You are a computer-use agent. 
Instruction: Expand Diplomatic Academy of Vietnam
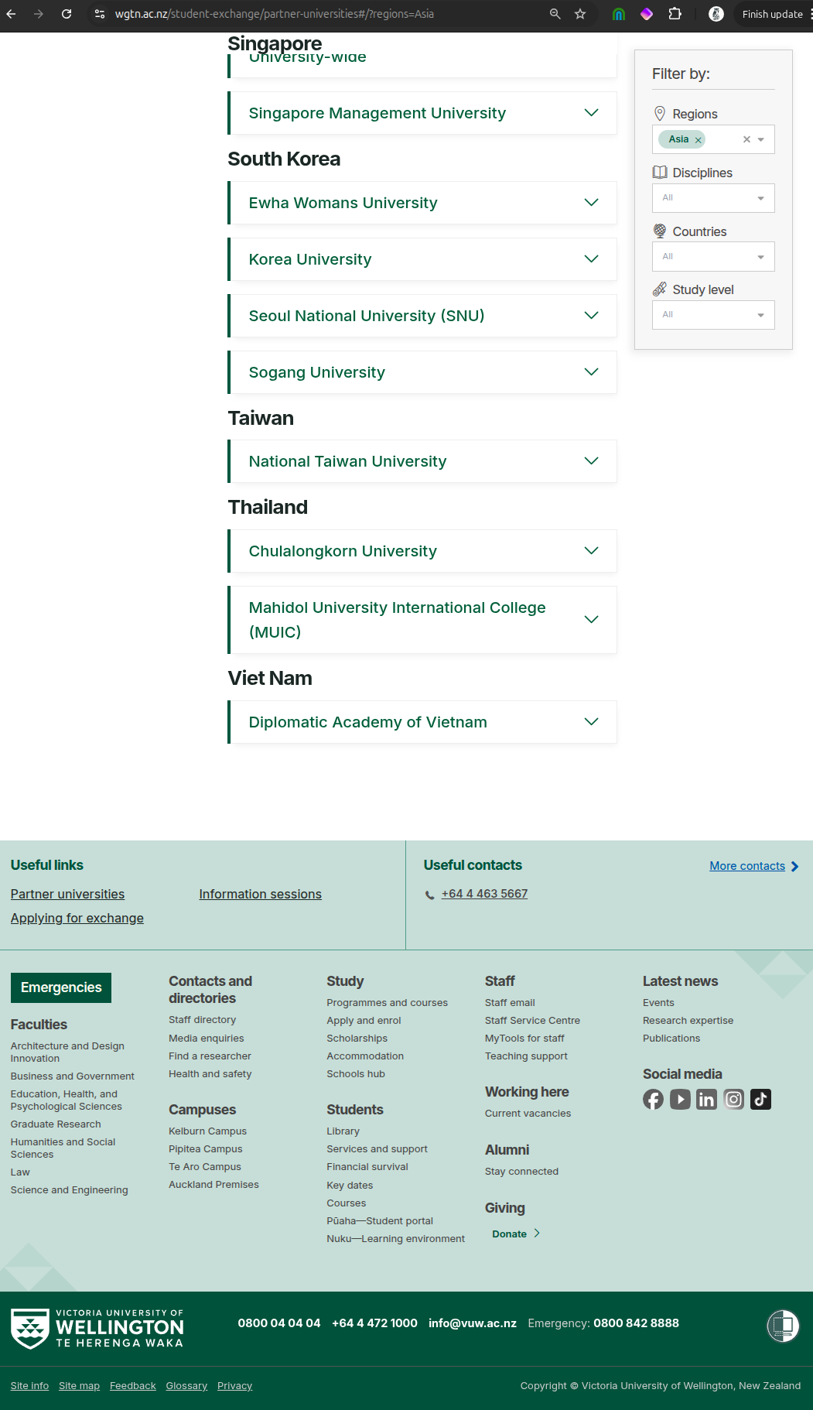[422, 722]
